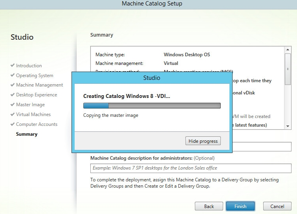Screen dimensions: 297x214
Task: Open the Desktop Experience wizard step
Action: click(x=37, y=95)
